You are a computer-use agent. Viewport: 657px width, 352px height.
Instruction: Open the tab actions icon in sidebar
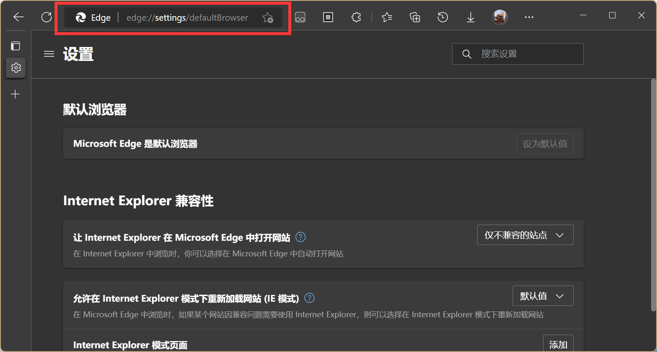click(x=16, y=46)
